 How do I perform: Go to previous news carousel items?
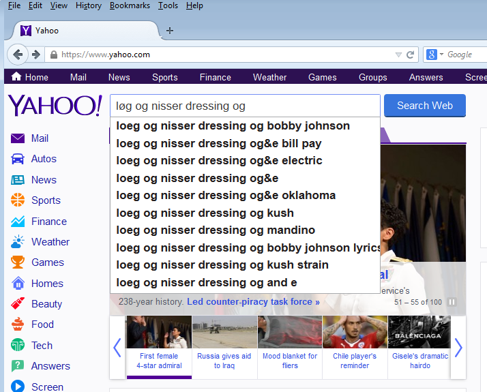pos(117,348)
